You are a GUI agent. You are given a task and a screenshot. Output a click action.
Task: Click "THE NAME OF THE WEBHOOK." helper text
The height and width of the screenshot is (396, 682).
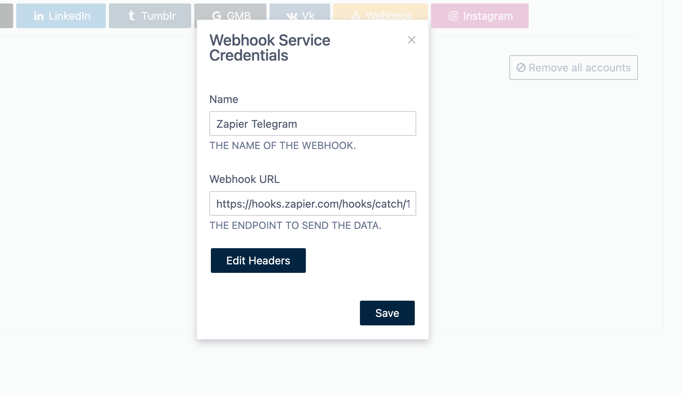coord(282,146)
